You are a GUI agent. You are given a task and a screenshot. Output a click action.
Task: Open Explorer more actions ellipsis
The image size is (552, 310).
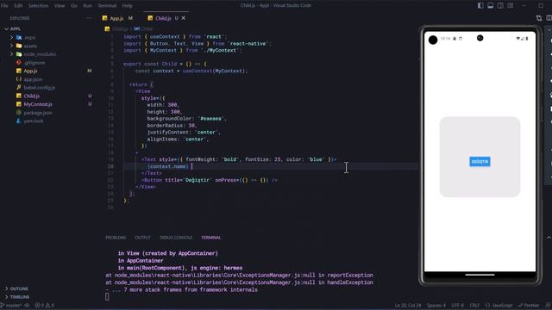[x=89, y=18]
